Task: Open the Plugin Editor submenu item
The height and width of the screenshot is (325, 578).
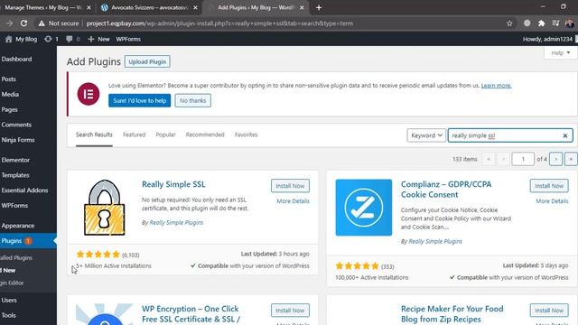Action: [x=12, y=283]
